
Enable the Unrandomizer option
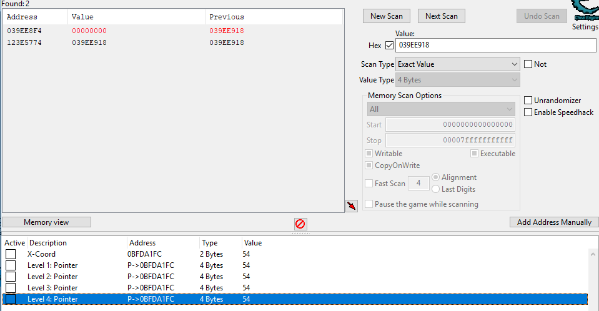(528, 101)
